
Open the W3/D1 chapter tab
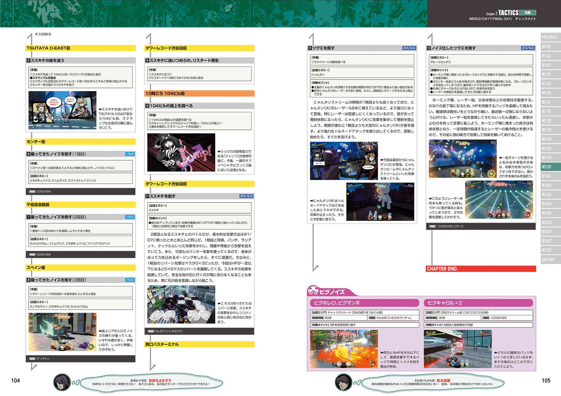[549, 176]
